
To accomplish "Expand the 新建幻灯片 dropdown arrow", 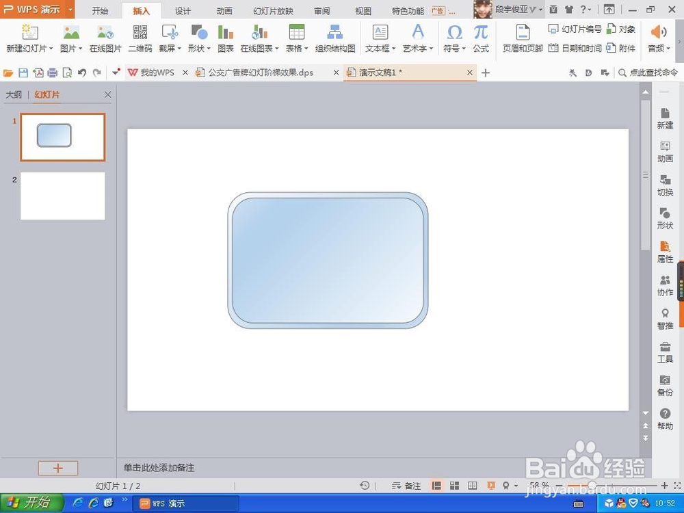I will (51, 49).
